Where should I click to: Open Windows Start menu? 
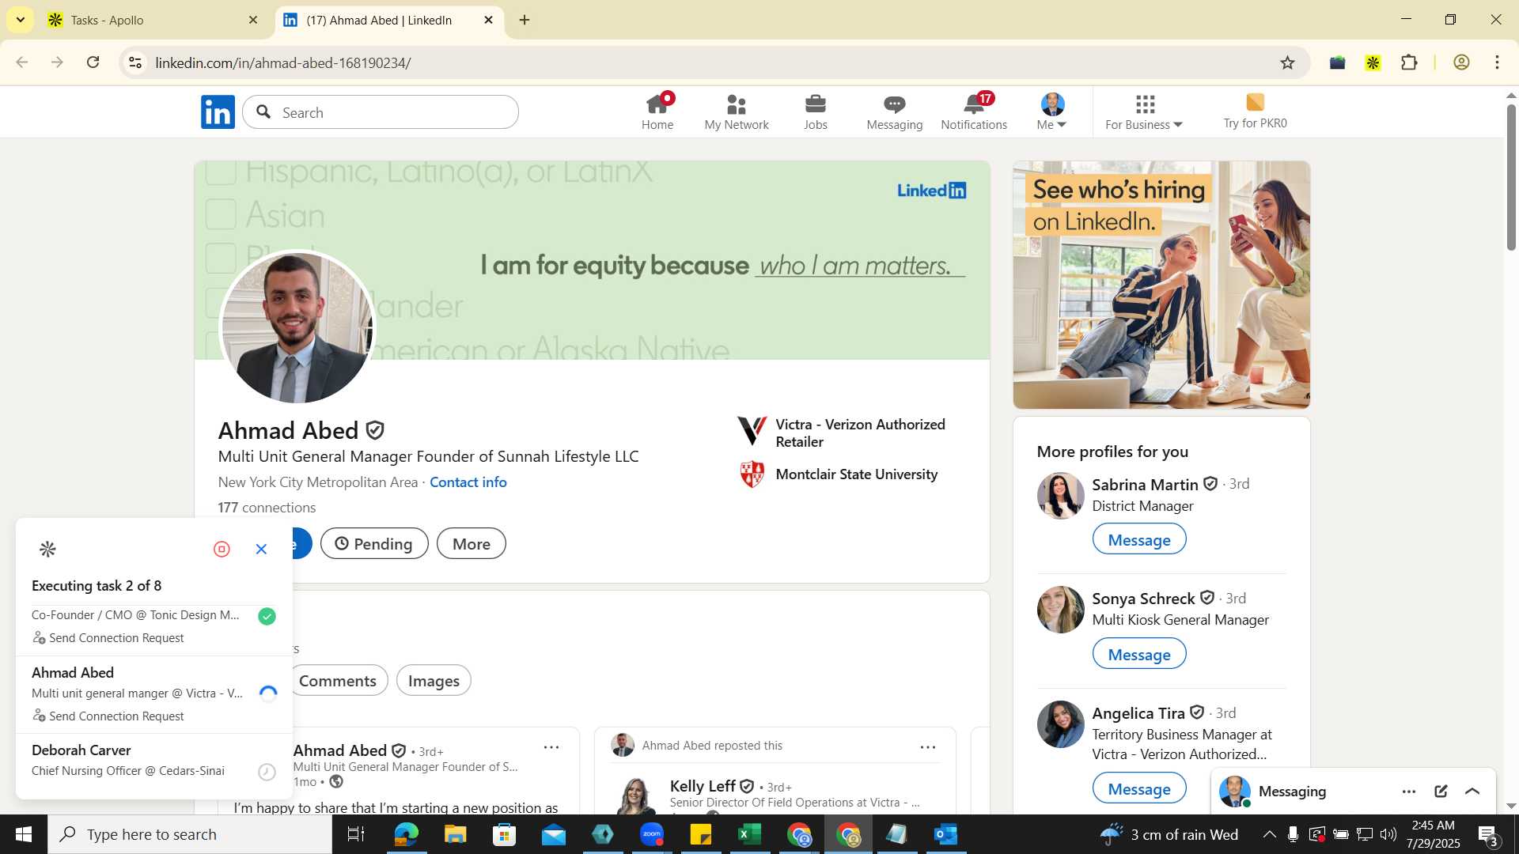24,834
